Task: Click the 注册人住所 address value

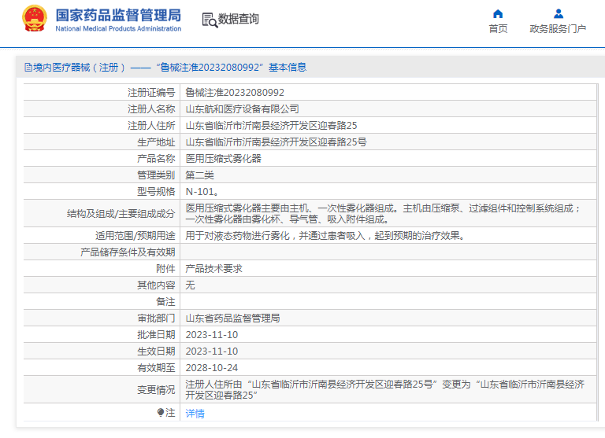Action: click(271, 126)
